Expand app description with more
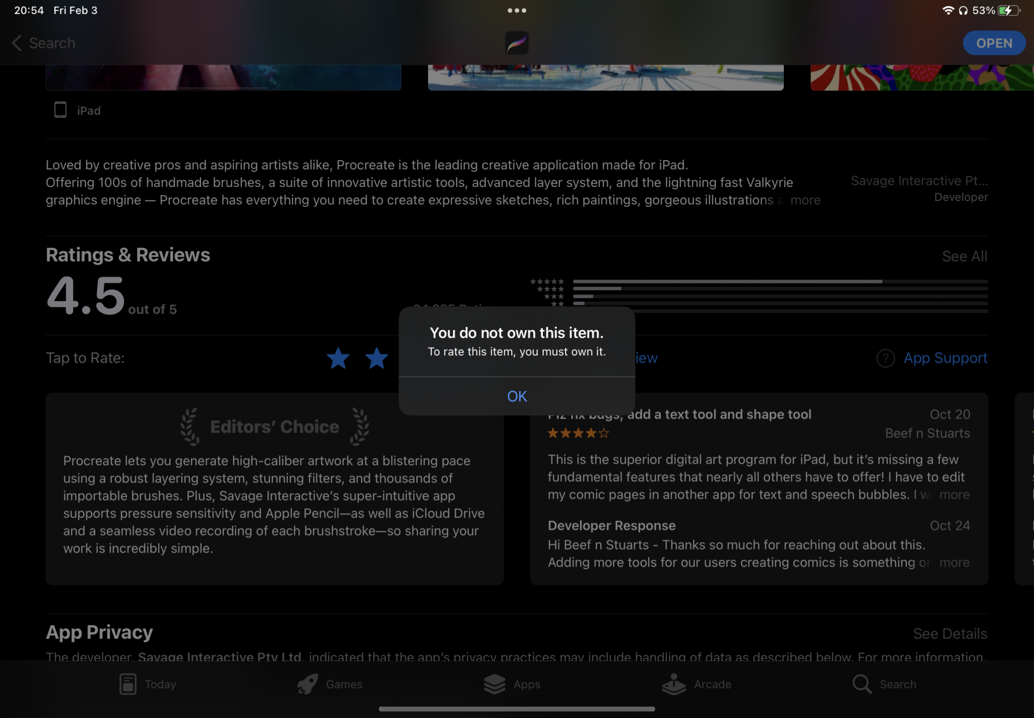The width and height of the screenshot is (1034, 718). pos(805,200)
